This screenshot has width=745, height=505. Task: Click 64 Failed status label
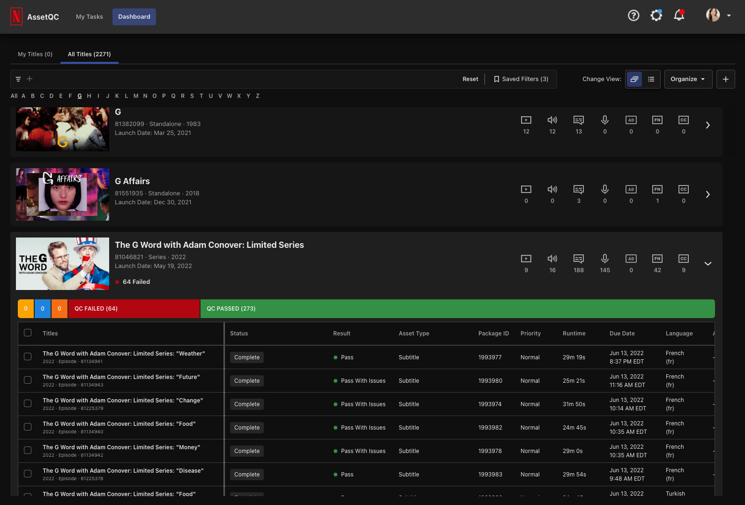tap(133, 282)
